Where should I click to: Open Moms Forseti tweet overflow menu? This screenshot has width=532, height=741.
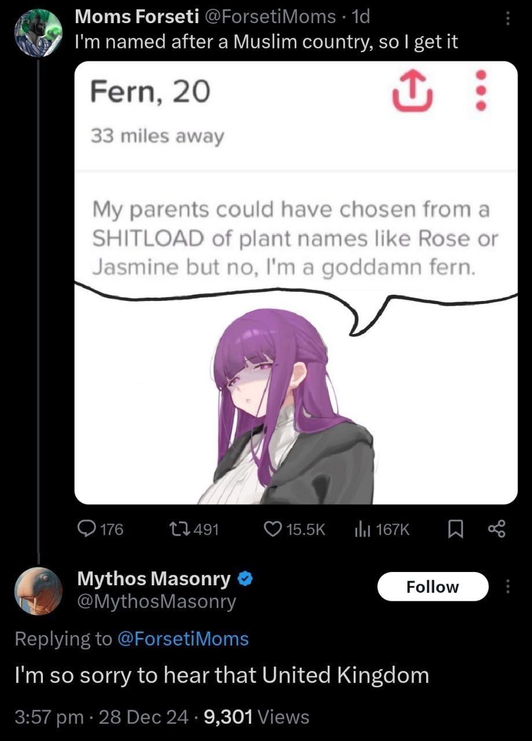pos(508,20)
